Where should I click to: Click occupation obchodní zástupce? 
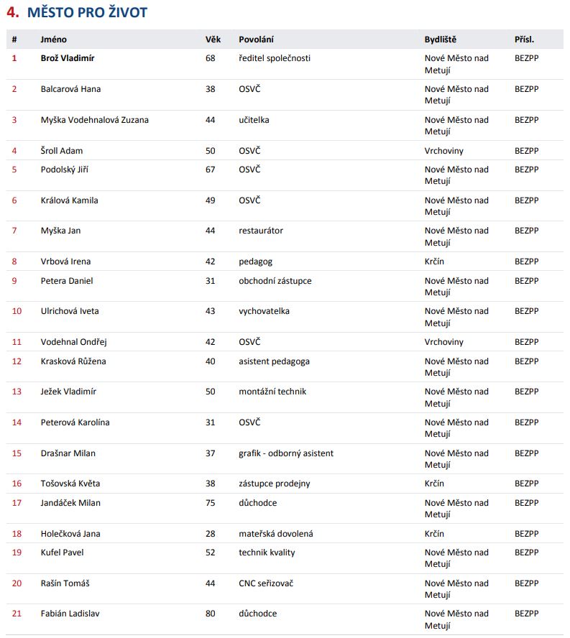tap(275, 281)
